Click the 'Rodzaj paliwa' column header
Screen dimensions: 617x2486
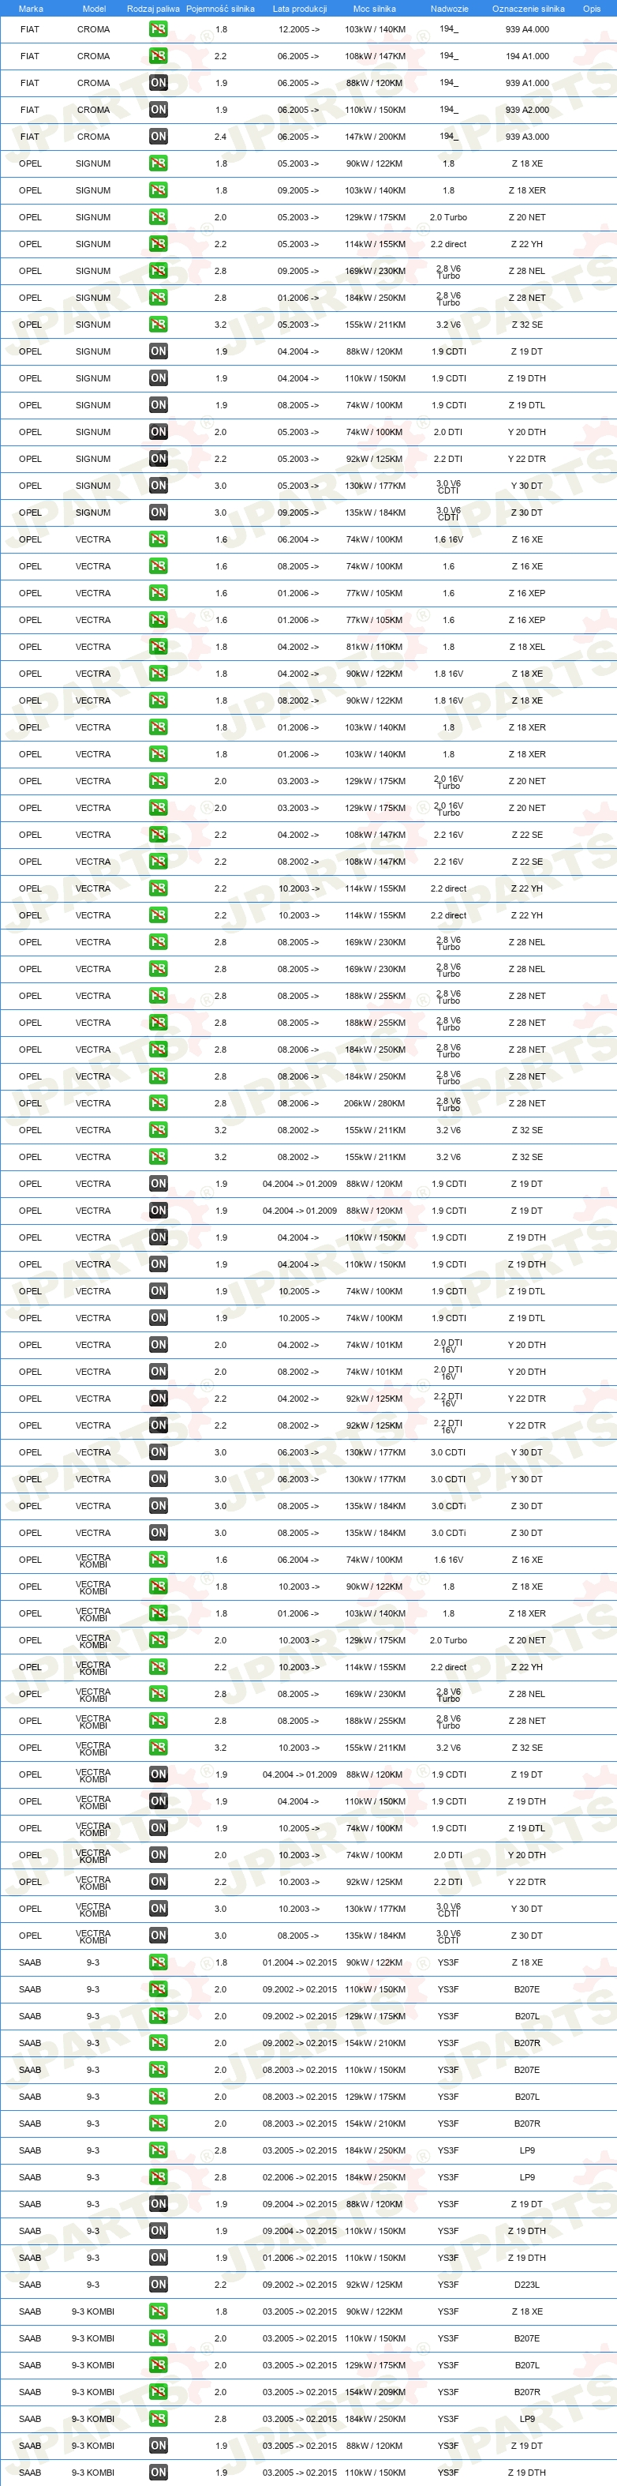(x=153, y=9)
